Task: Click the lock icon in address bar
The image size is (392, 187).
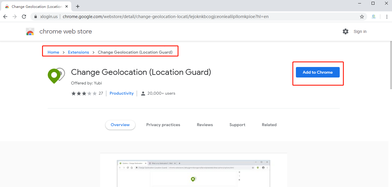Action: tap(36, 17)
